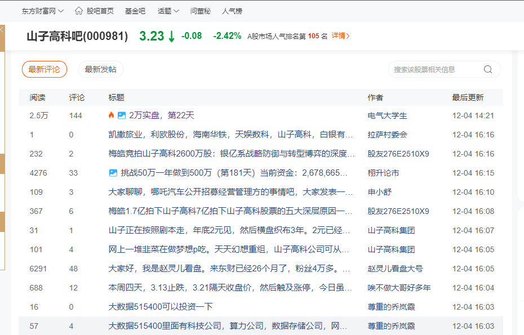Open the post 大数据515400可以投资一下
The image size is (524, 335).
[161, 307]
